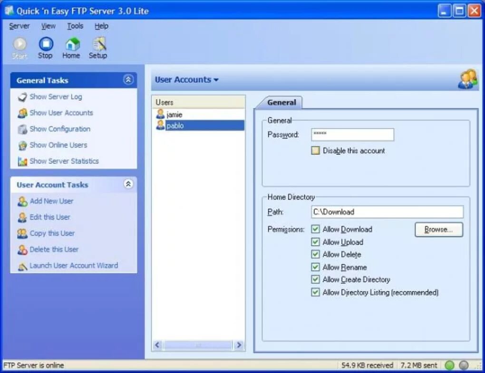Minimize the FTP Server window

tap(445, 11)
